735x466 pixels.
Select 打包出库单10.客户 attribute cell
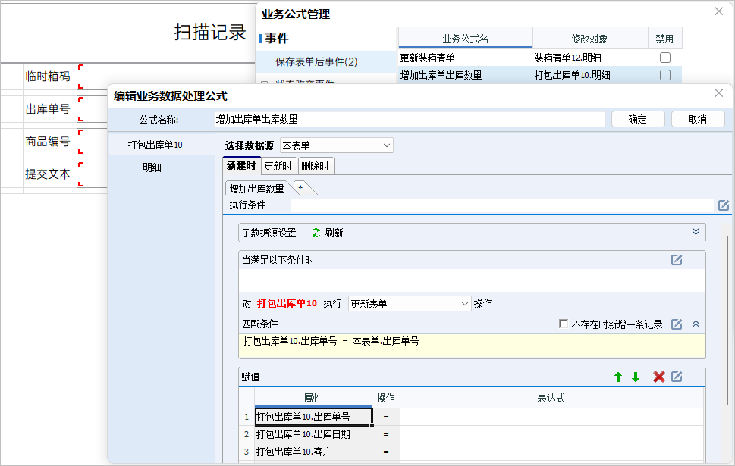313,452
